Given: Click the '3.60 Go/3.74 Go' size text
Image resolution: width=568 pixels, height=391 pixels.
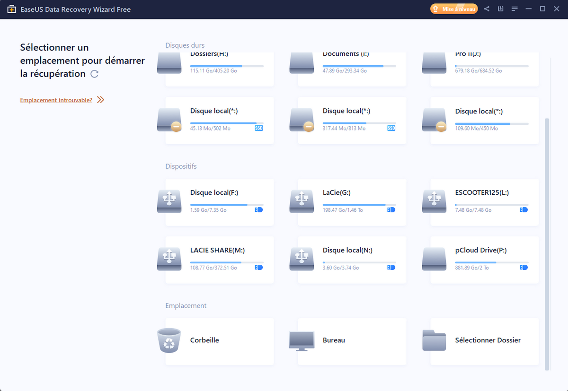Looking at the screenshot, I should [341, 268].
